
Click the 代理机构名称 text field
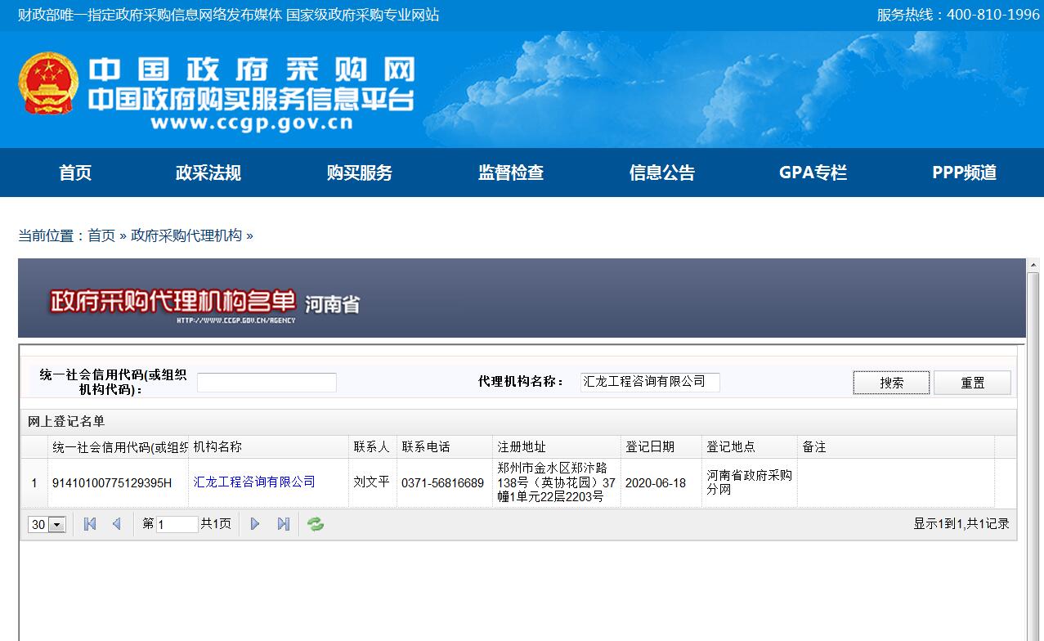click(x=650, y=382)
